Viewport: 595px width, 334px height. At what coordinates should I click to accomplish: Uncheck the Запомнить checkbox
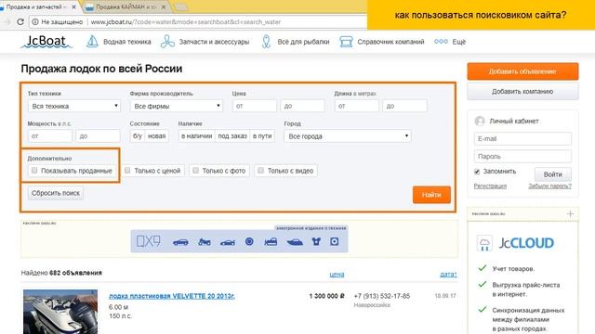(477, 172)
